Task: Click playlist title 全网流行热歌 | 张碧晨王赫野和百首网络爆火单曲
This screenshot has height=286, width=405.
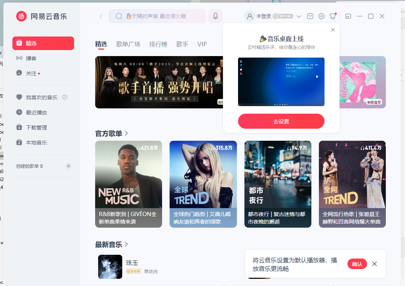Action: tap(351, 218)
